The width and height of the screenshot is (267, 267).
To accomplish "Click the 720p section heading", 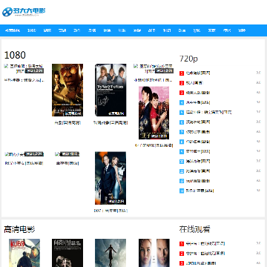I will coord(188,59).
